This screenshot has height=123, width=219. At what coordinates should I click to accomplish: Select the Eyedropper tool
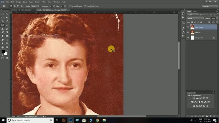[7, 21]
